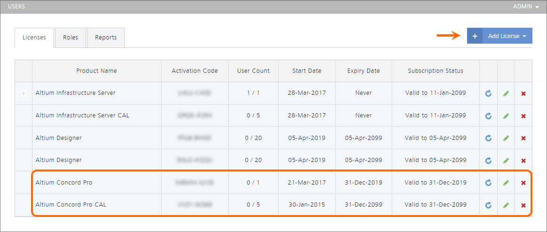Delete the Altium Infrastructure Server CAL license
Screen dimensions: 547x232
tap(523, 116)
